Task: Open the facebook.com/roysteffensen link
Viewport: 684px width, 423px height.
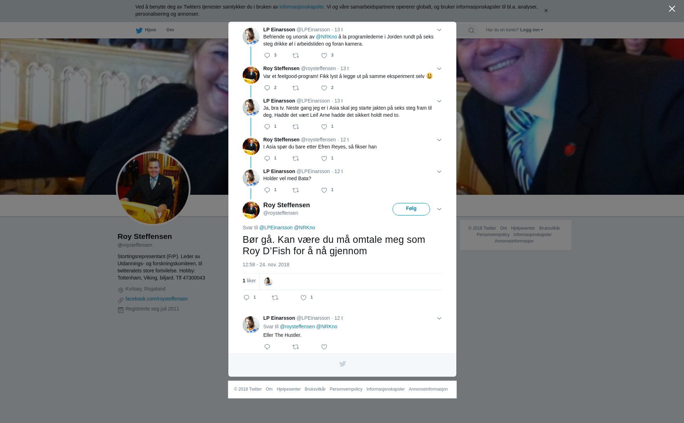Action: (x=156, y=299)
